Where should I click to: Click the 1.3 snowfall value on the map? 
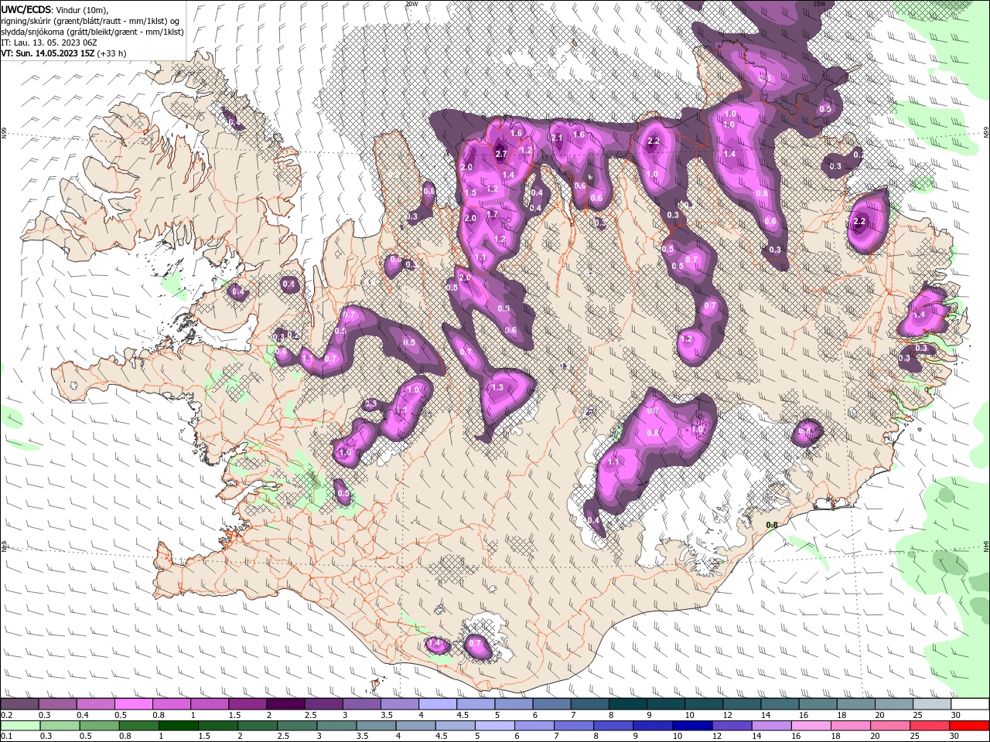point(497,387)
